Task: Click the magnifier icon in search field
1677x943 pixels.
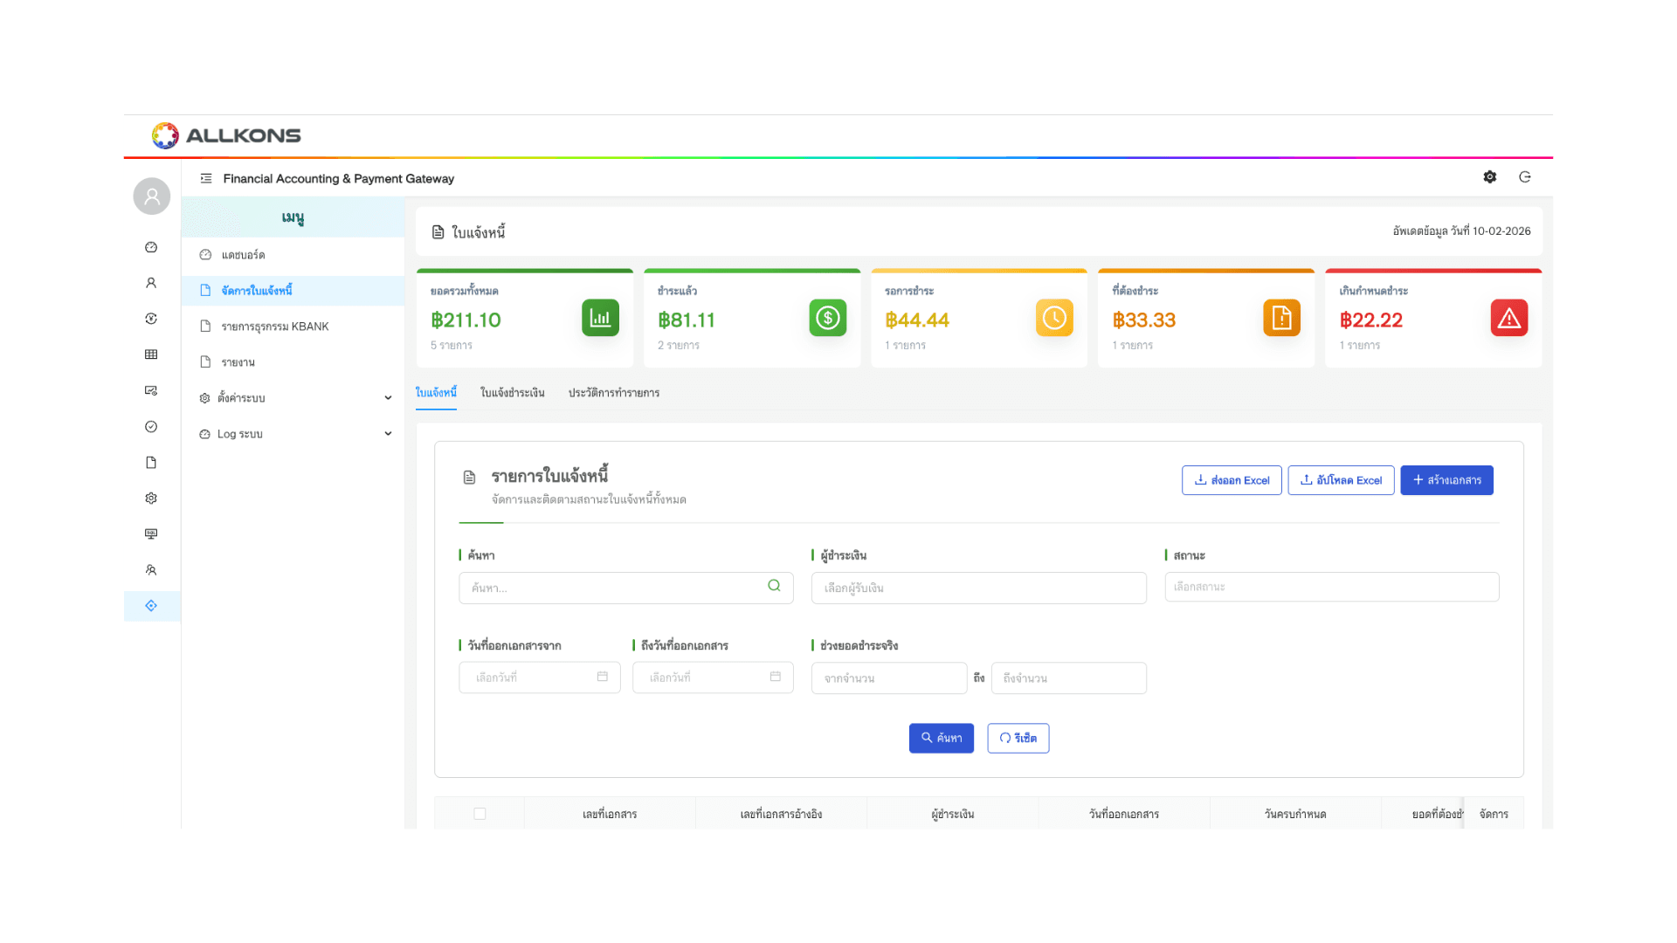Action: (x=774, y=586)
